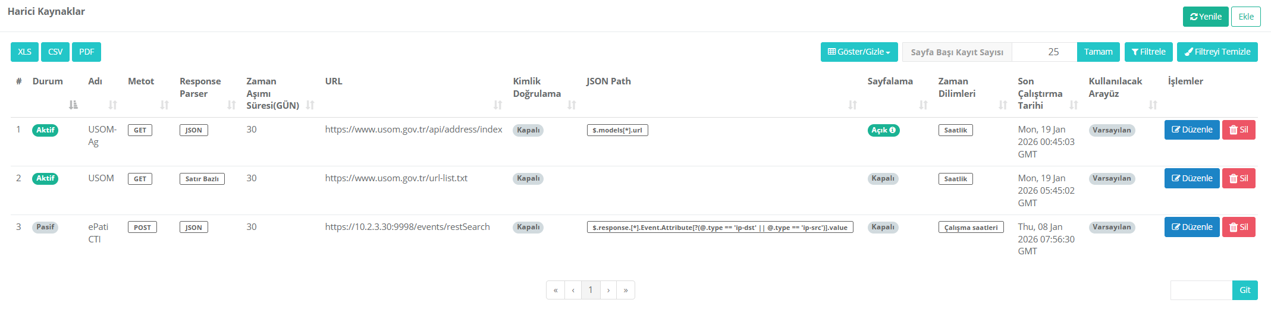Toggle Aktif status badge for USOM-Ag
Viewport: 1271px width, 328px height.
click(45, 130)
